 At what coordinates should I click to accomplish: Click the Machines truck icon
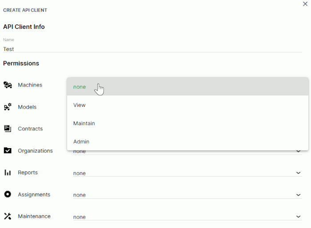tap(8, 85)
